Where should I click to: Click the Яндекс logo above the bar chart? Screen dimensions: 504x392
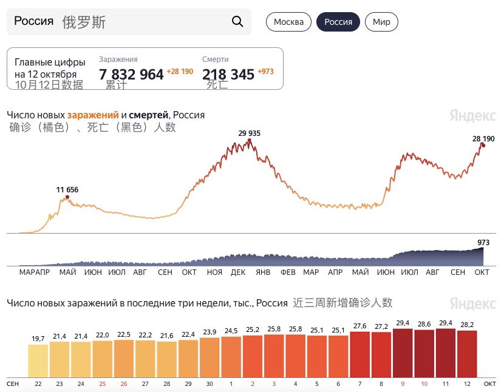click(x=472, y=303)
